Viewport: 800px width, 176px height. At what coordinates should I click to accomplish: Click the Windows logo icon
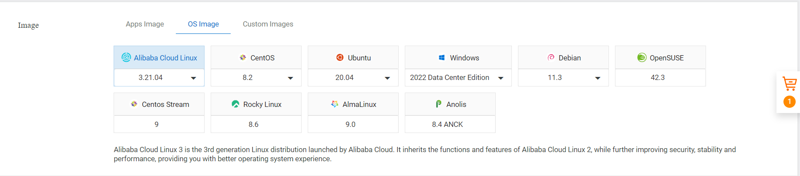click(x=441, y=57)
